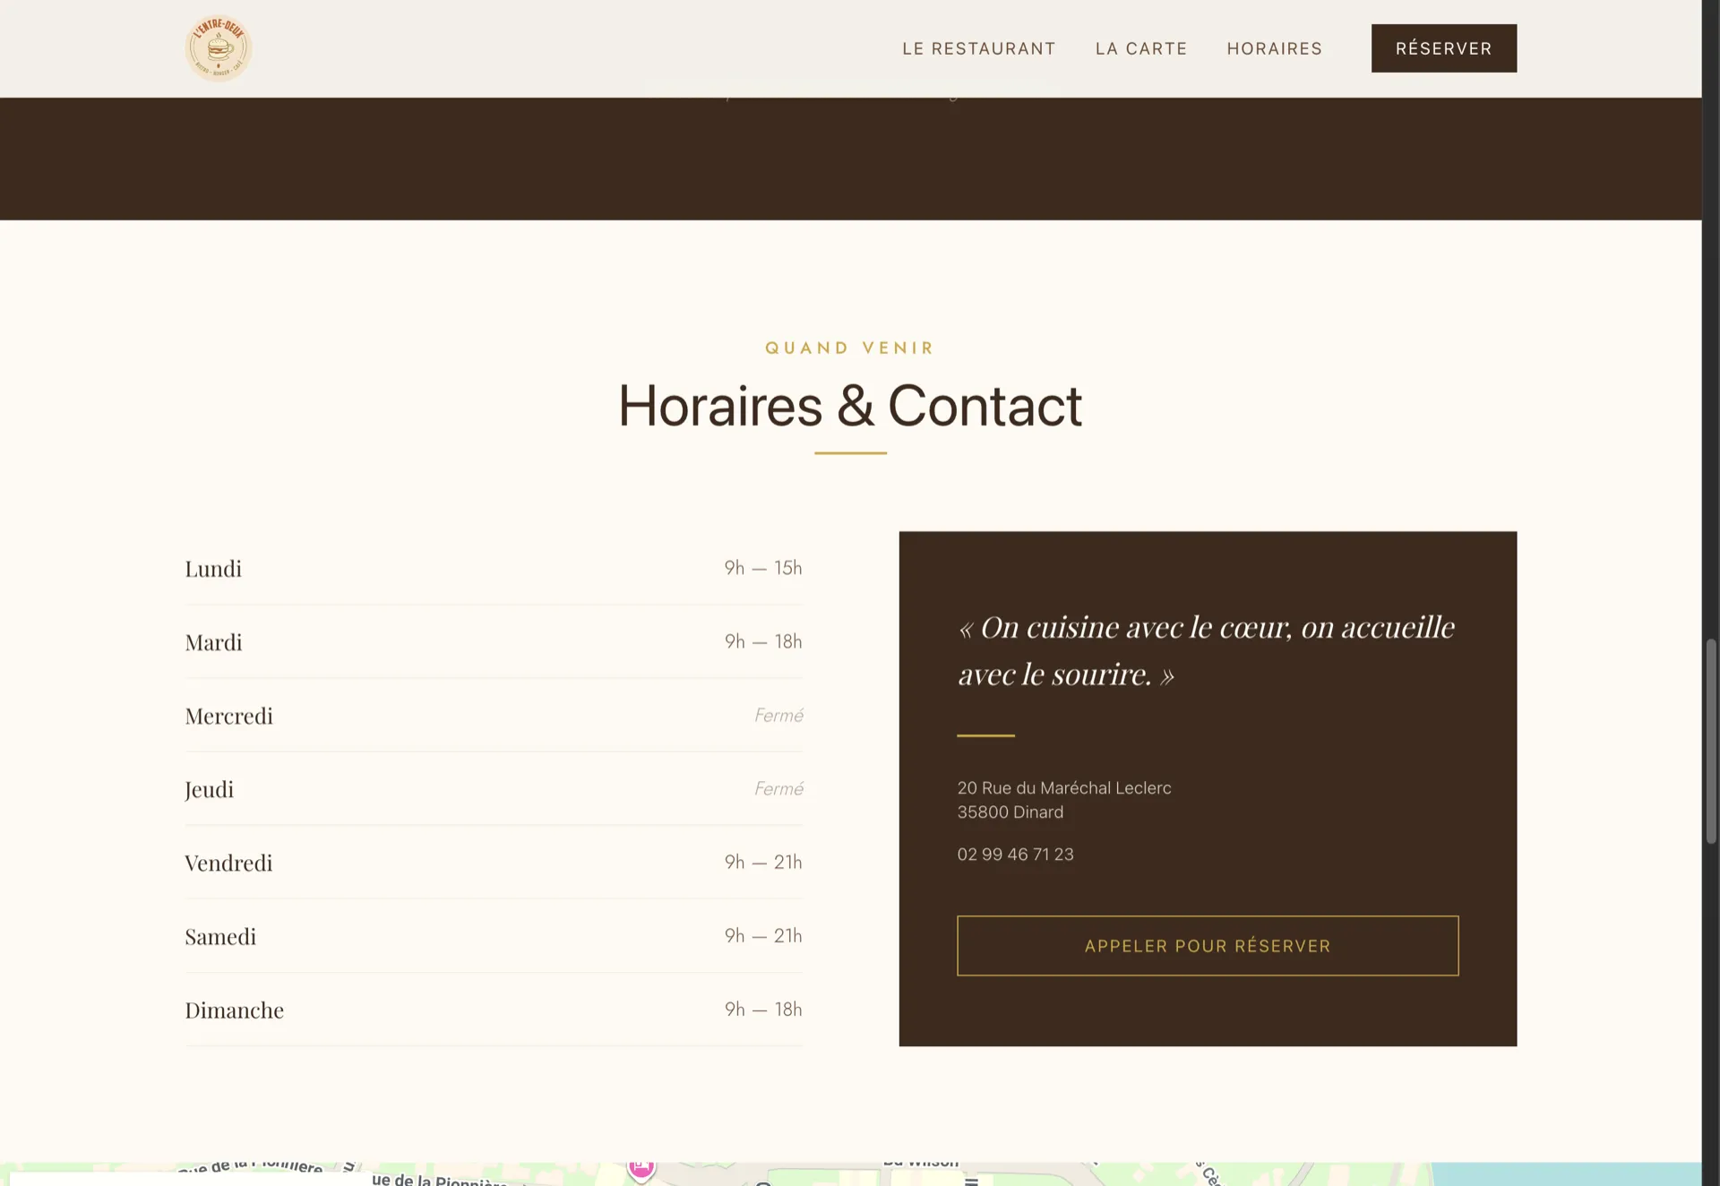This screenshot has height=1186, width=1720.
Task: Click Samedi's 9h — 21h hours
Action: pyautogui.click(x=762, y=936)
